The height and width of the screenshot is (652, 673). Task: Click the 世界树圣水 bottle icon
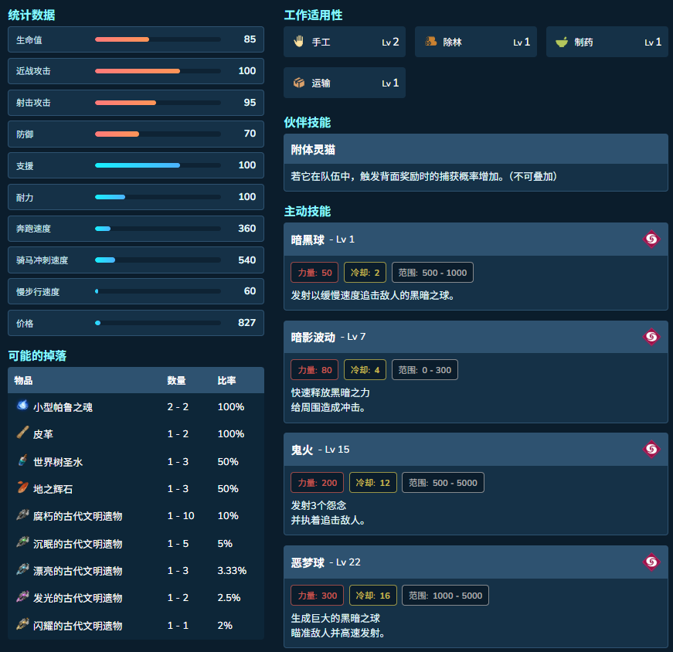(x=22, y=460)
